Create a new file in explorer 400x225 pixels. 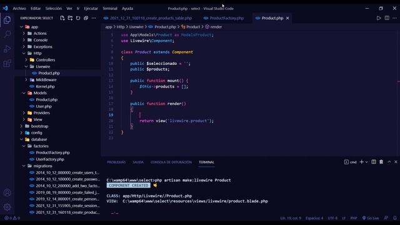tap(62, 18)
